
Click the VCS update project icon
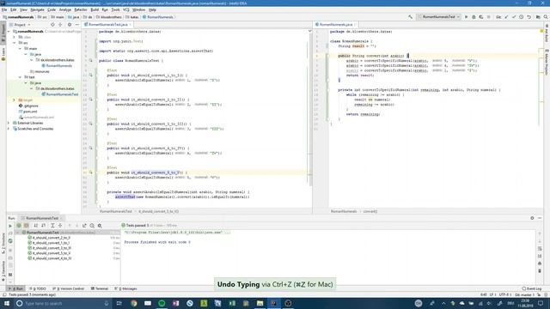click(506, 17)
